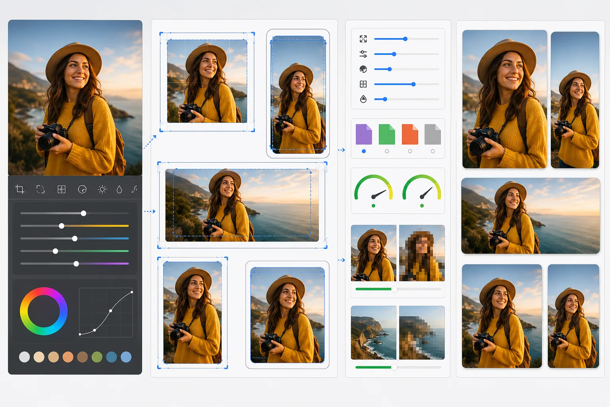Click the slider beside the palette pie icon
Screen dimensions: 610x407
point(406,69)
